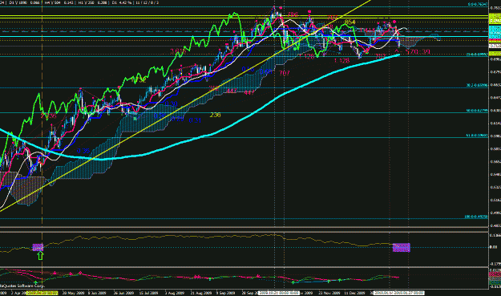Select the blue '0.31' ratio label
Screen dimensions: 501x296
click(x=195, y=120)
